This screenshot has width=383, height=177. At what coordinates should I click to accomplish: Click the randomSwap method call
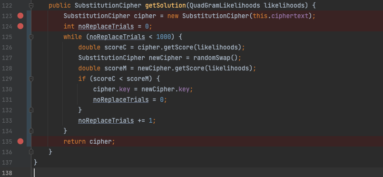click(x=216, y=58)
